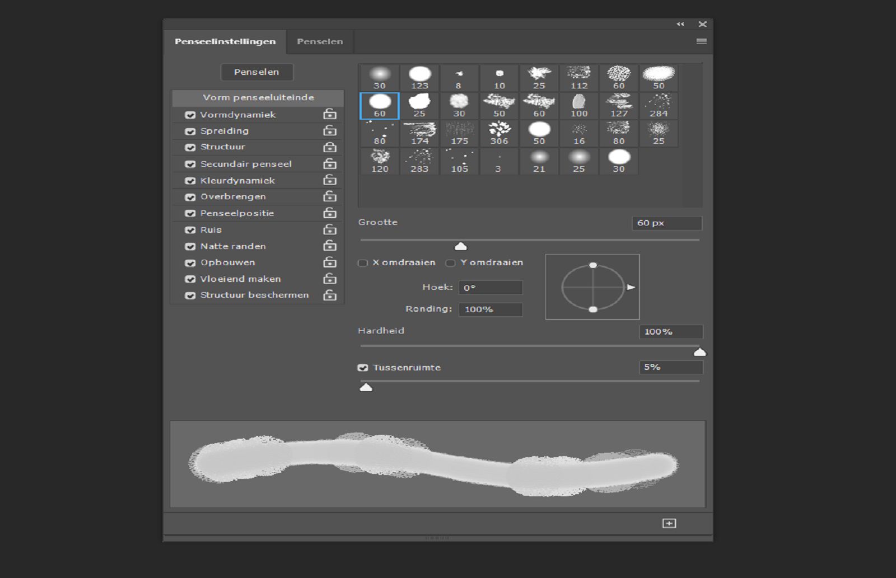Click the Grootte slider handle
This screenshot has height=578, width=896.
(x=460, y=246)
